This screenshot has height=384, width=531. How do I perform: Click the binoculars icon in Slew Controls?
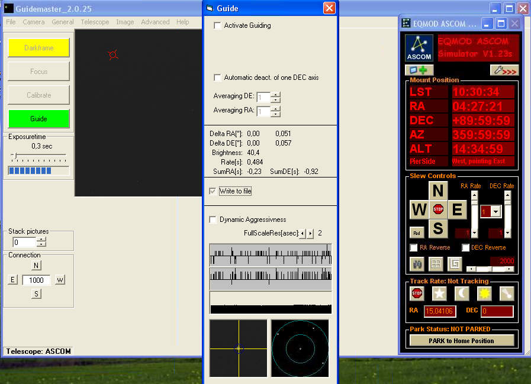[x=417, y=264]
